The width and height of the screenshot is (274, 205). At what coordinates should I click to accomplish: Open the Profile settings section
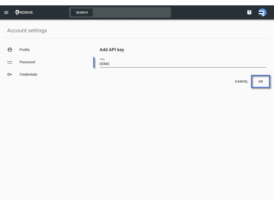(x=24, y=50)
